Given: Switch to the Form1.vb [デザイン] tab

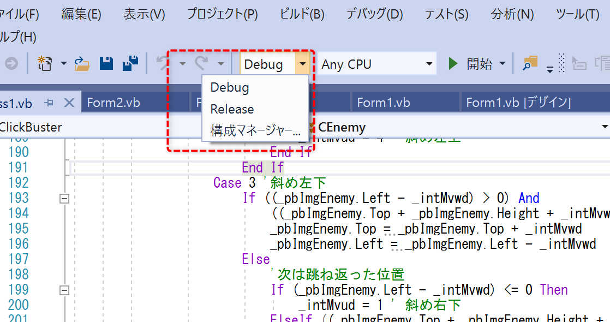Looking at the screenshot, I should 535,103.
